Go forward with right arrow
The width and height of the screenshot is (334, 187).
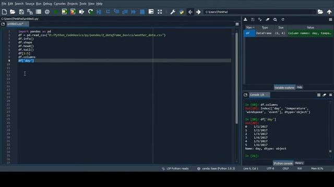(x=198, y=12)
